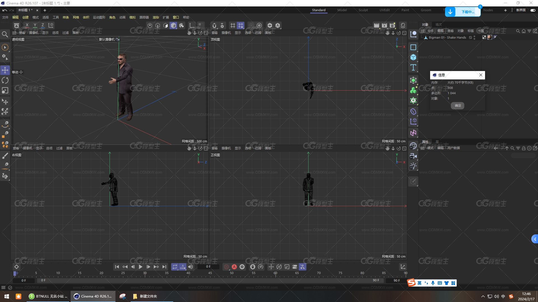
Task: Open perspective view hamburger menu
Action: pyautogui.click(x=14, y=33)
